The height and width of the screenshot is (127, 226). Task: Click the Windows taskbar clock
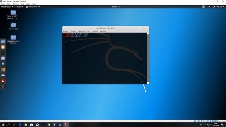[216, 125]
